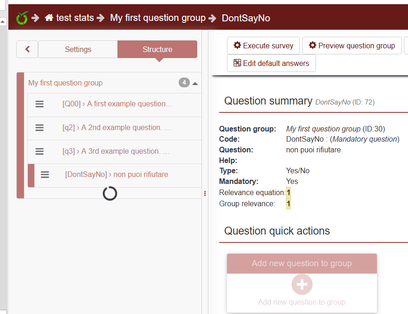Click Add new question to group header

coord(302,263)
